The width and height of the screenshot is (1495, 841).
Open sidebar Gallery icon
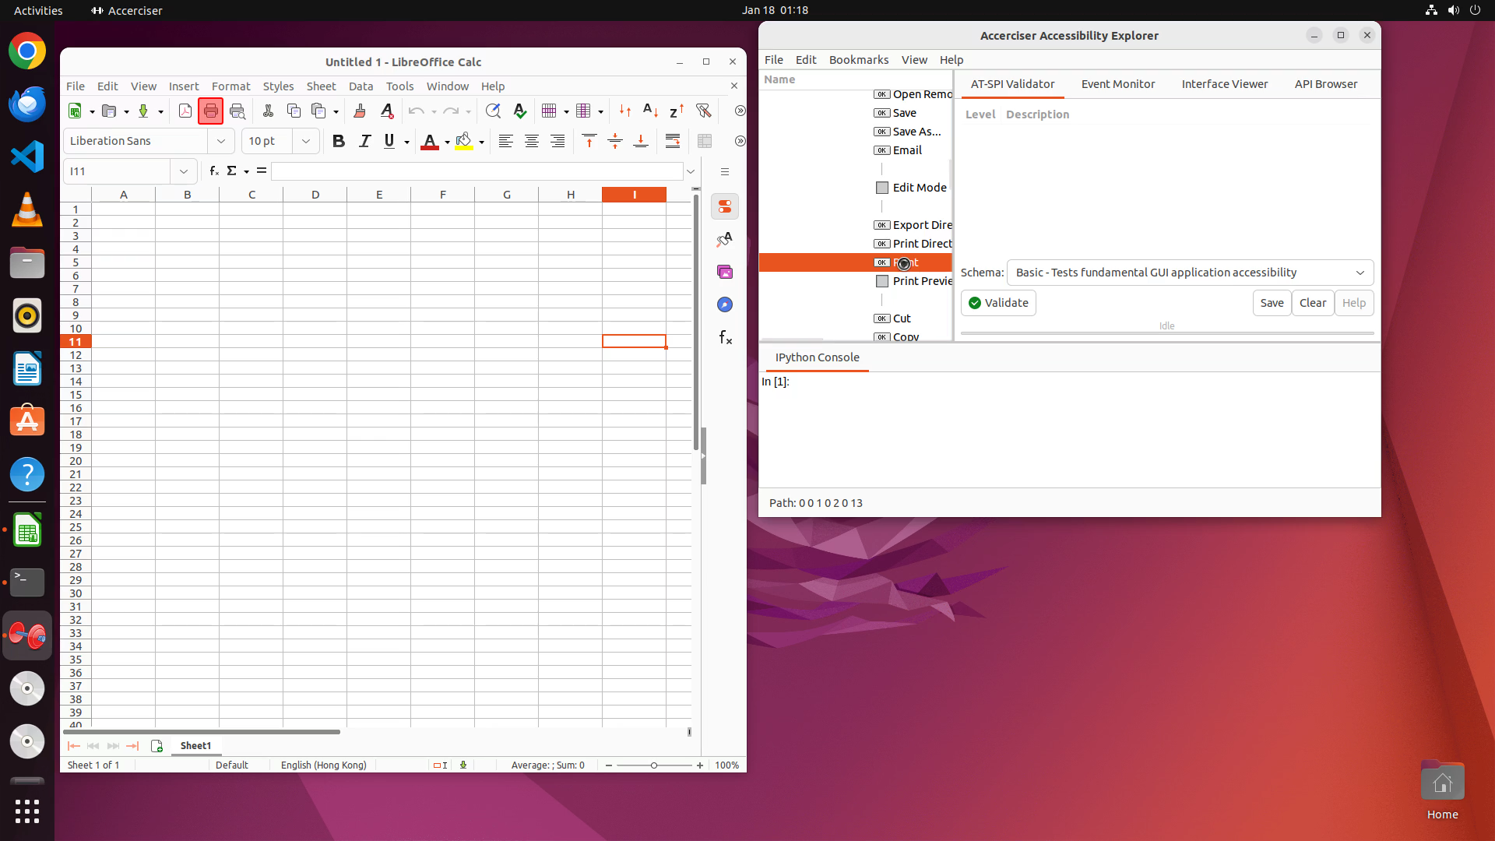[725, 272]
